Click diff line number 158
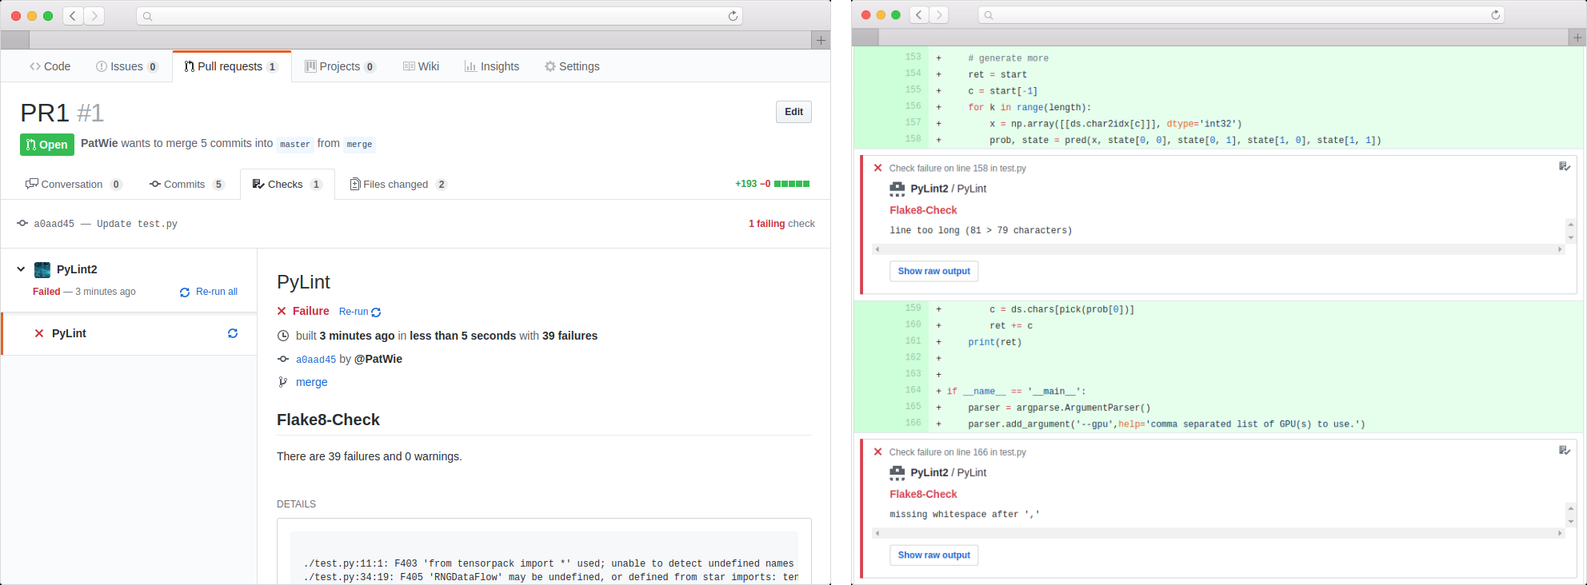This screenshot has height=585, width=1587. click(x=913, y=139)
